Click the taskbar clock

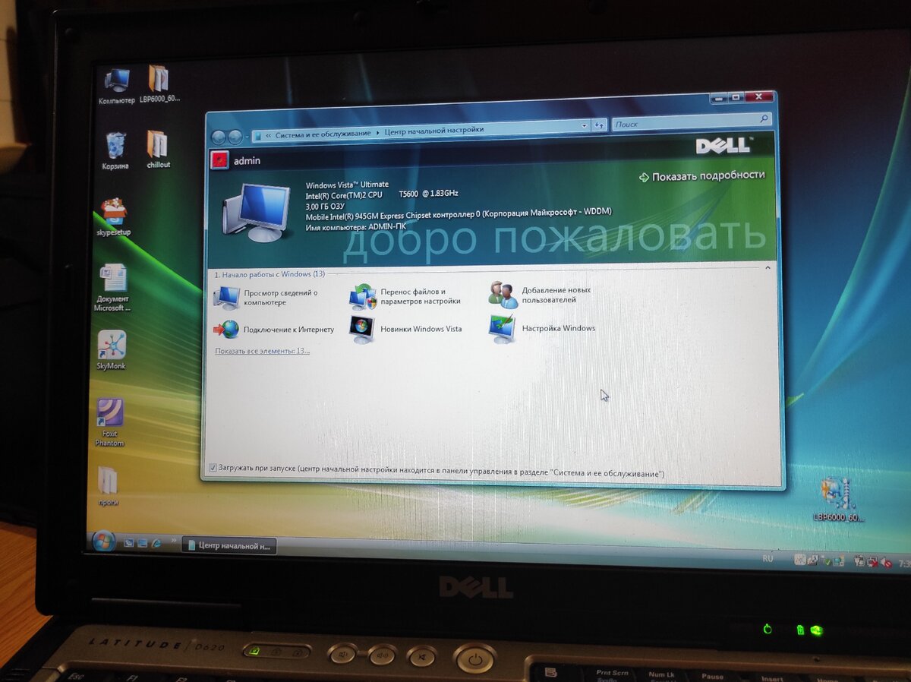point(903,564)
